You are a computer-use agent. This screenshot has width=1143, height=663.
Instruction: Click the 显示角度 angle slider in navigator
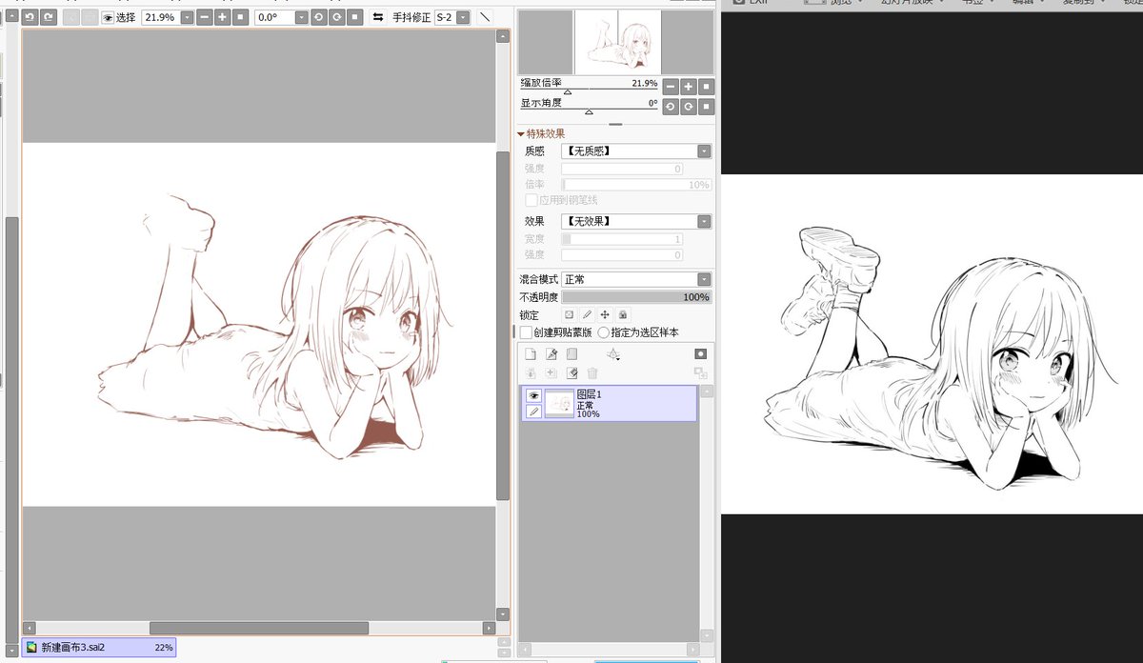(589, 110)
